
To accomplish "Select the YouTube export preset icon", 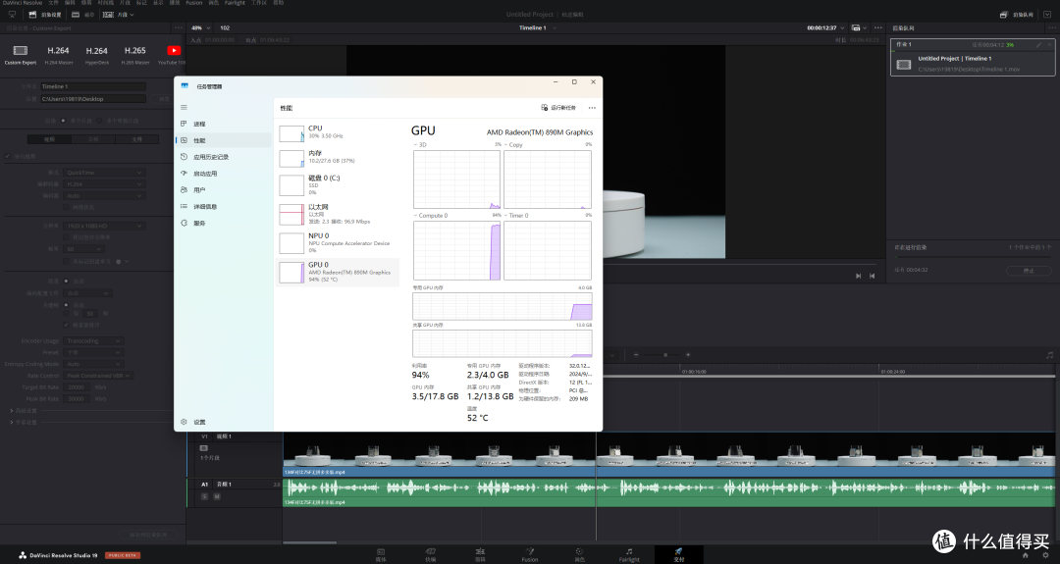I will [174, 51].
